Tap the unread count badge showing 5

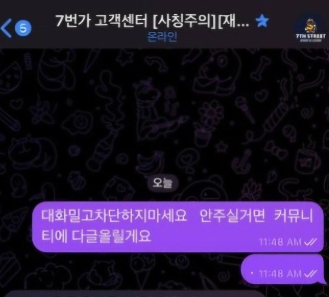tap(23, 28)
